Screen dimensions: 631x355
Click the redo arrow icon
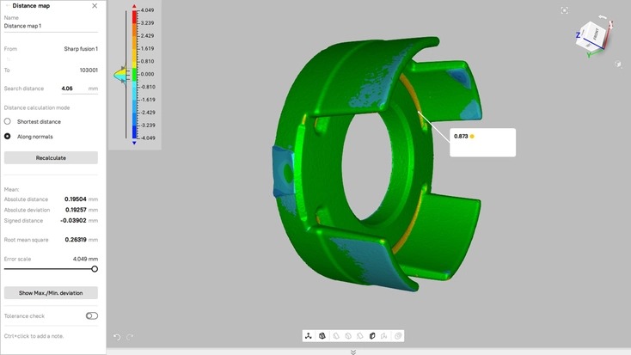pyautogui.click(x=131, y=337)
